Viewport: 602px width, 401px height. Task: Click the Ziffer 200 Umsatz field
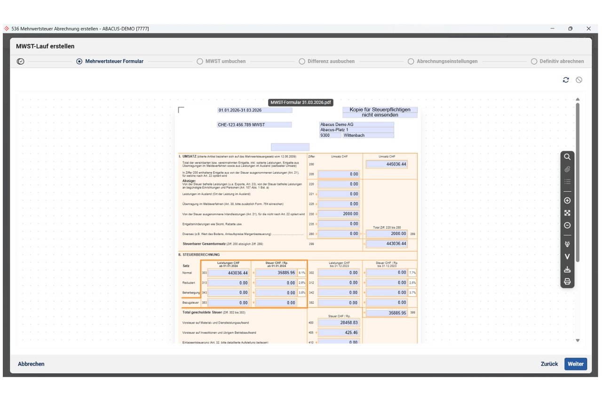tap(387, 164)
